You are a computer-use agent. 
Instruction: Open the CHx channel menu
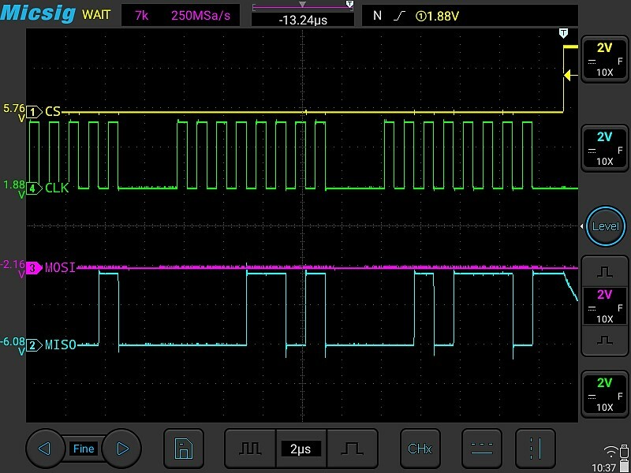coord(420,449)
